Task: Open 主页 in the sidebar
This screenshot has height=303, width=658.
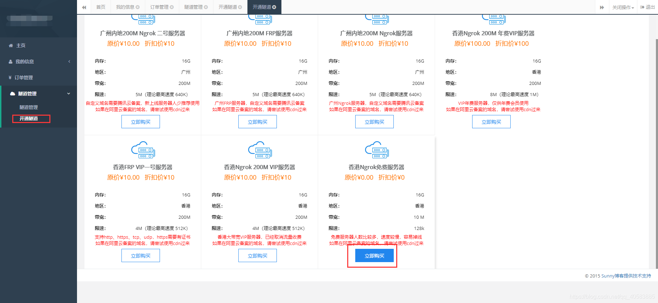Action: point(38,45)
